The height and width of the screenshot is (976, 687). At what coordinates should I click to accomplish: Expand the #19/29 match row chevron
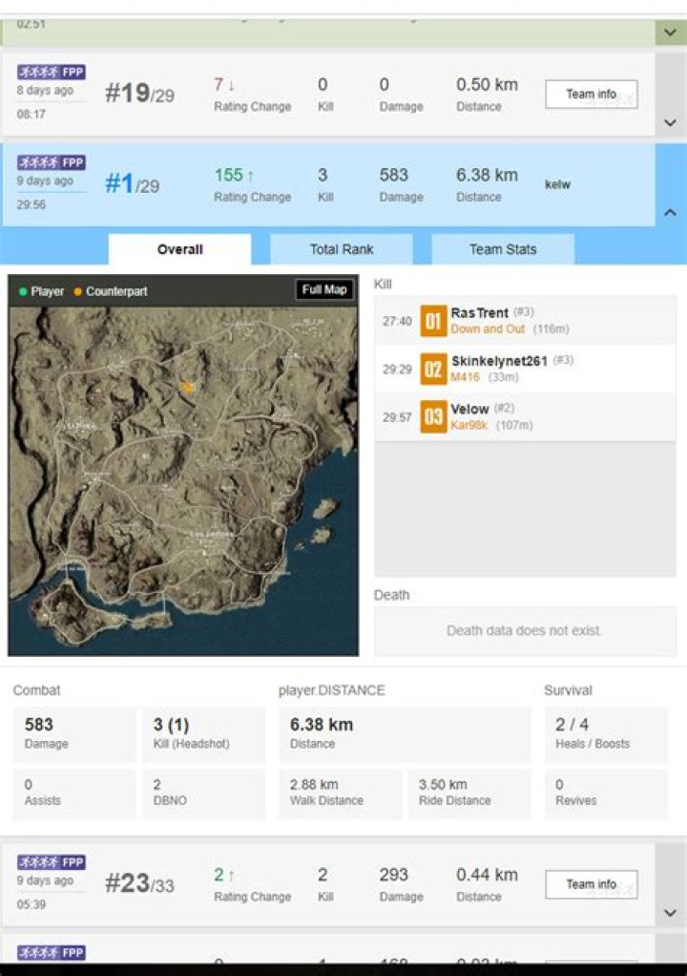670,122
